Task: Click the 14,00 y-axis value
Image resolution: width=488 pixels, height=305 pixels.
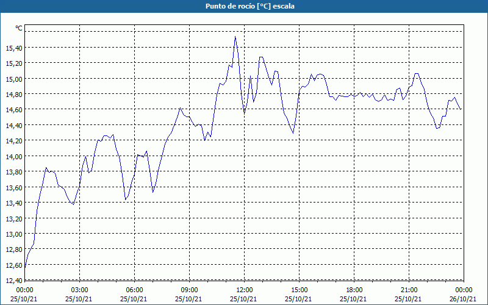Action: click(x=13, y=157)
